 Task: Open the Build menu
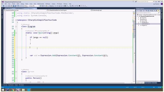pos(18,4)
